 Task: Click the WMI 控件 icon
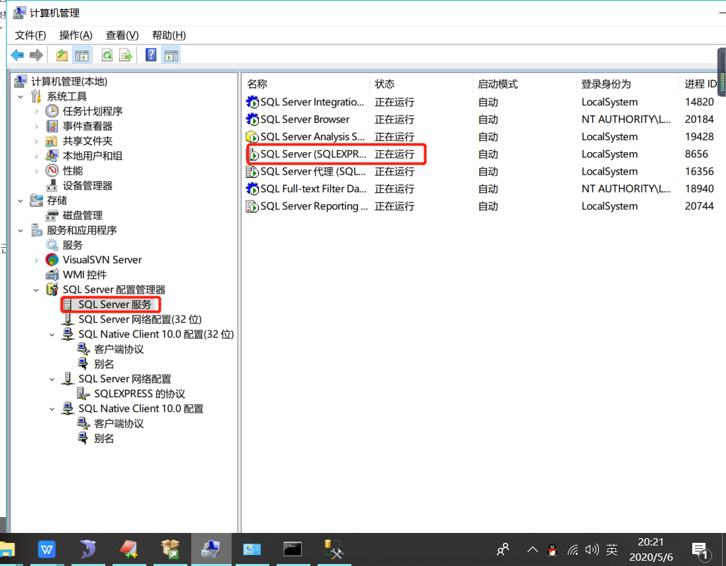click(x=52, y=274)
